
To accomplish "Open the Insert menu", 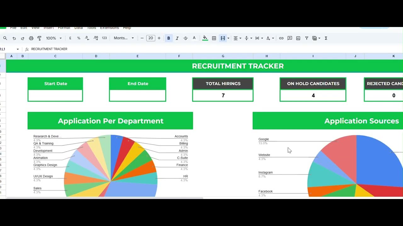I will point(49,28).
